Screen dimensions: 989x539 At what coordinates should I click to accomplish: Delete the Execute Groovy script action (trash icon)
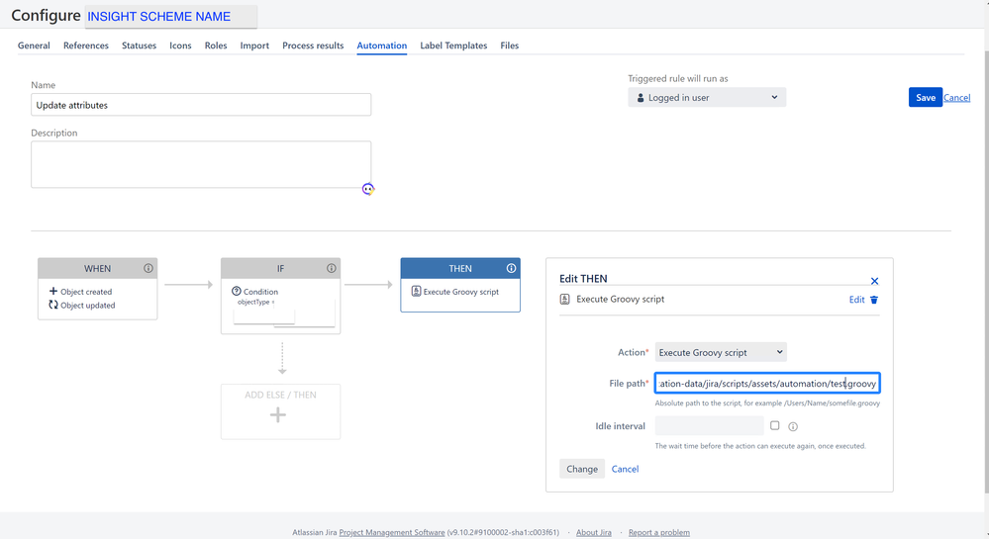[874, 300]
